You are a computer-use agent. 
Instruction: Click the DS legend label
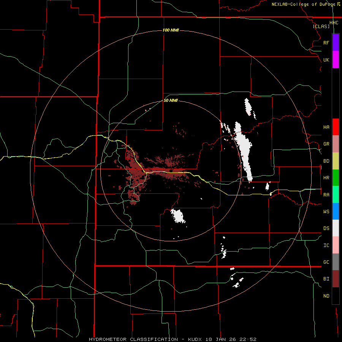point(326,228)
